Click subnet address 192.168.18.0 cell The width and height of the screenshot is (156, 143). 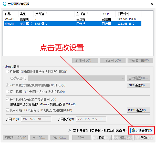pyautogui.click(x=126, y=24)
